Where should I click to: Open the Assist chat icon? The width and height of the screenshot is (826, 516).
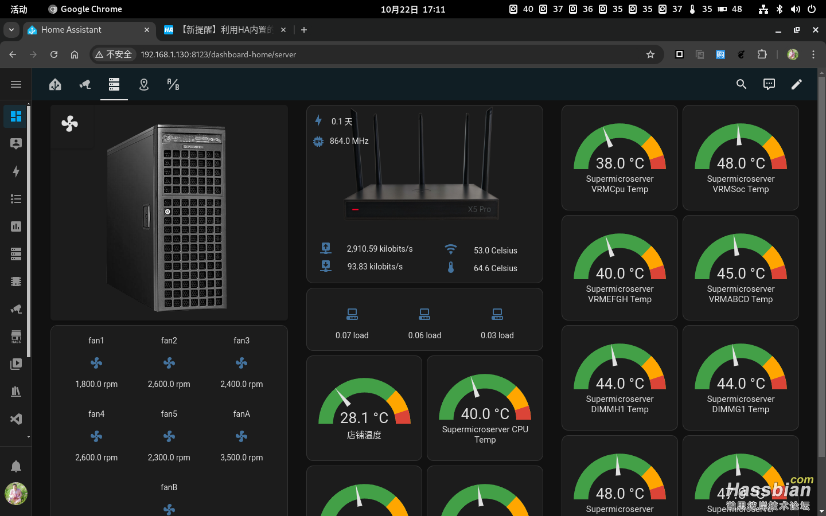(x=769, y=84)
